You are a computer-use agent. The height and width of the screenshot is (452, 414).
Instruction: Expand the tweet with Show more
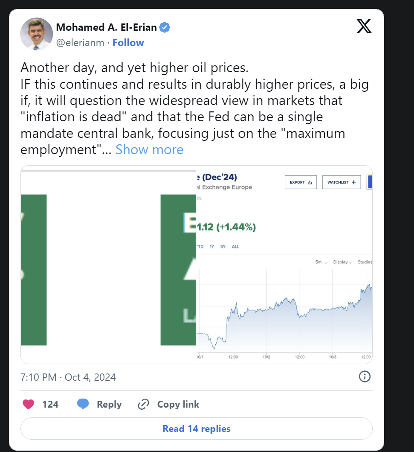click(149, 150)
